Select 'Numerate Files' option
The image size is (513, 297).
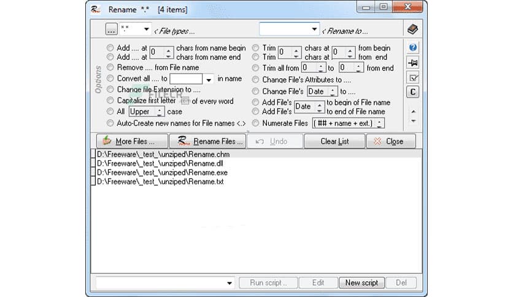pyautogui.click(x=255, y=123)
